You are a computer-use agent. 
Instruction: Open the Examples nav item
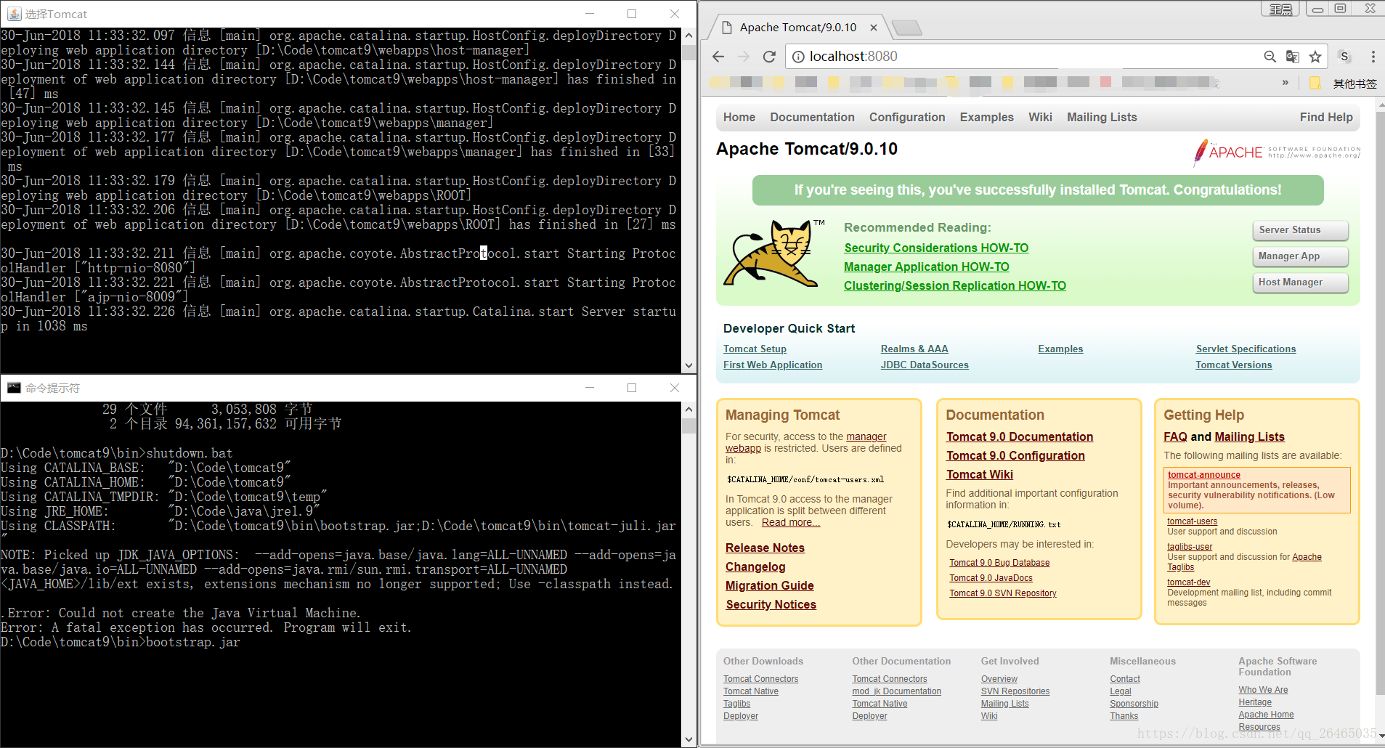point(986,118)
